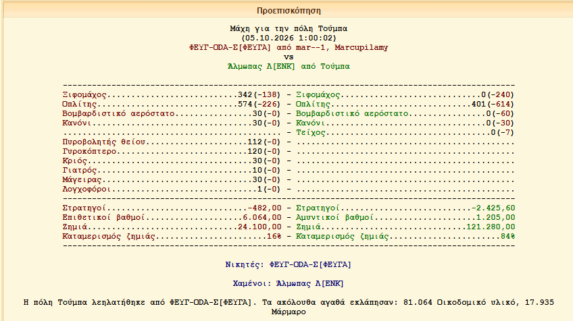573x321 pixels.
Task: Click Μάγειρας row 30(-0)
Action: pyautogui.click(x=172, y=180)
